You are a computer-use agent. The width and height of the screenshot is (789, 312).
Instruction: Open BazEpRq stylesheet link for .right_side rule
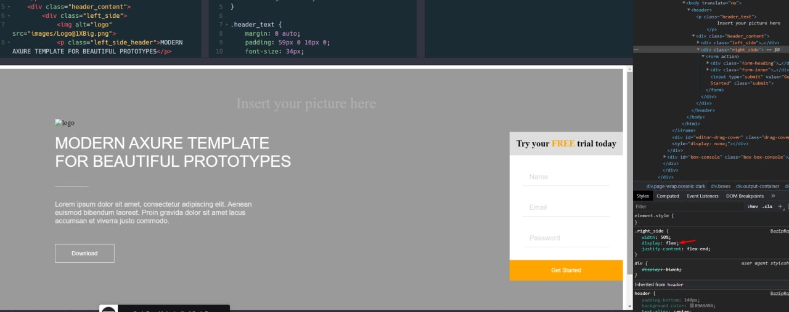(x=780, y=231)
